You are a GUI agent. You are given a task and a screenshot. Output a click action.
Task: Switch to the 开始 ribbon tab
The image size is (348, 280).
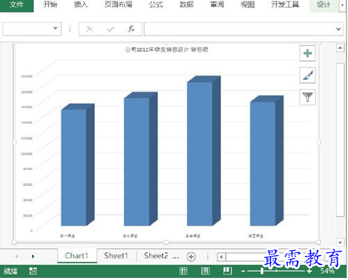click(x=50, y=5)
